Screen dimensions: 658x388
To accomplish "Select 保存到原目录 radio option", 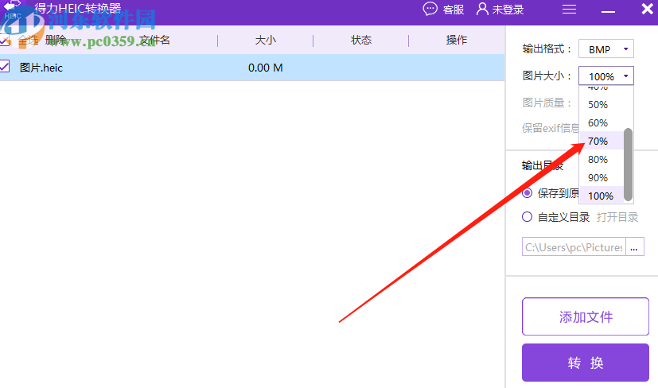I will click(x=527, y=193).
